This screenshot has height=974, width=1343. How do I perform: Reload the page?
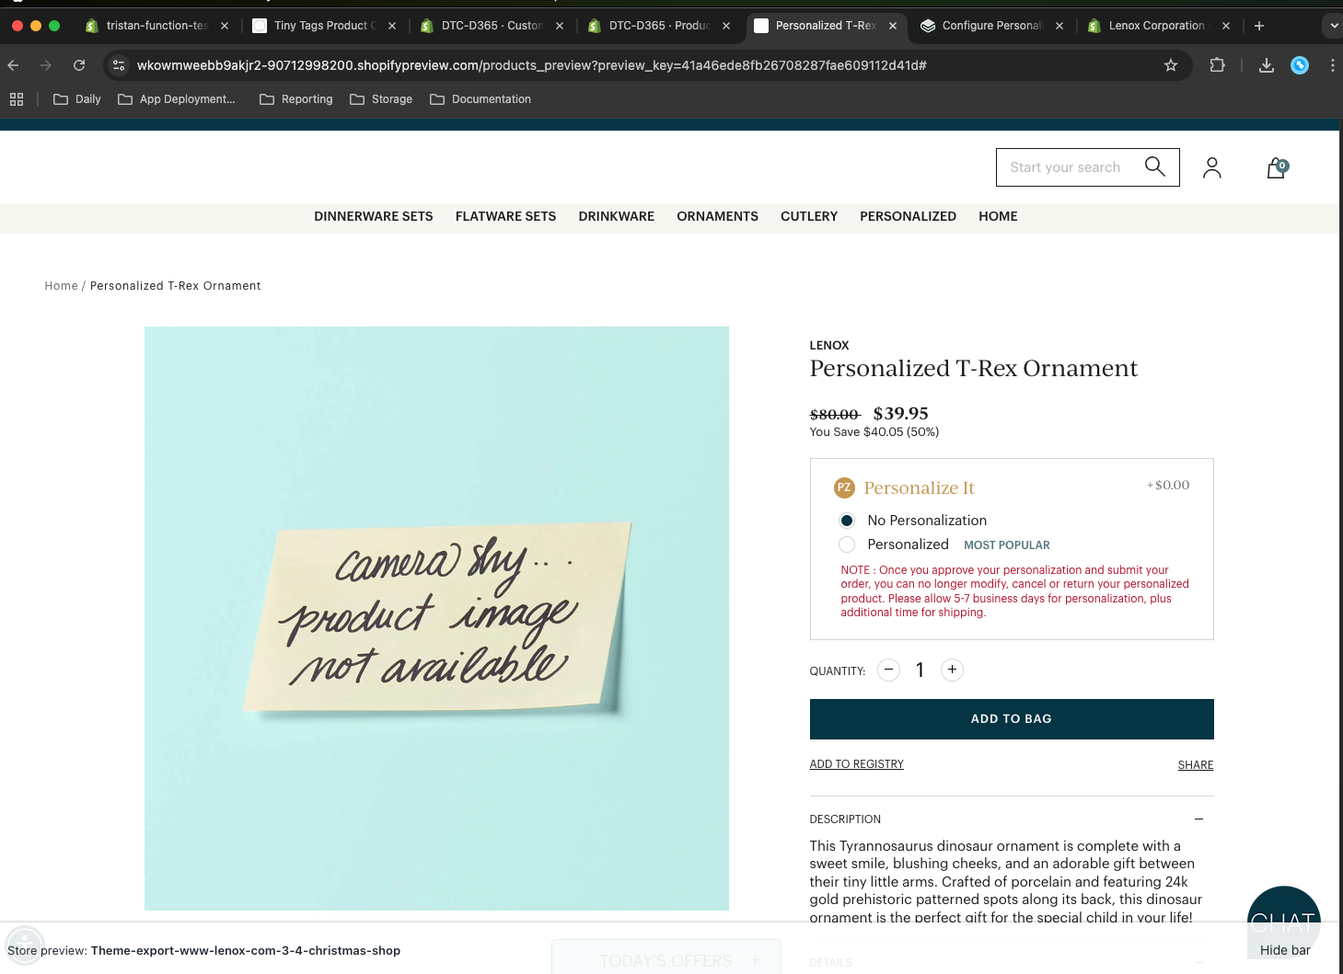(79, 65)
